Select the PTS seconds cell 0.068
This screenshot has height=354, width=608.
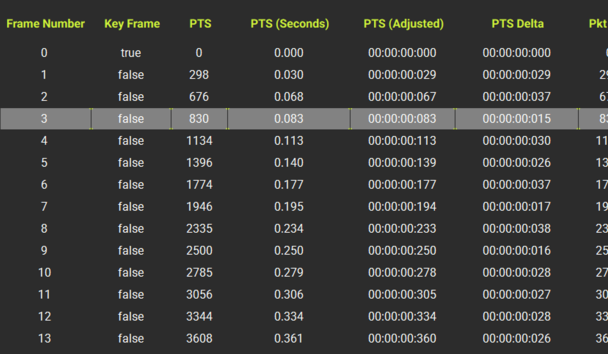(289, 97)
